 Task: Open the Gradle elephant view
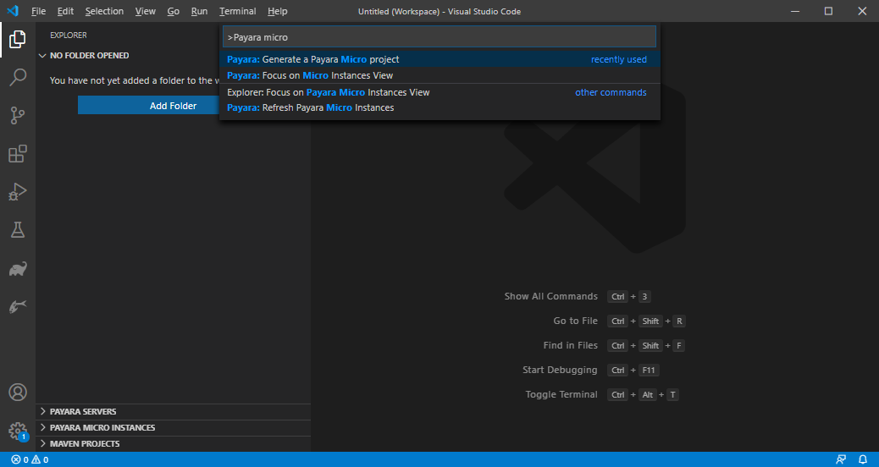click(17, 269)
